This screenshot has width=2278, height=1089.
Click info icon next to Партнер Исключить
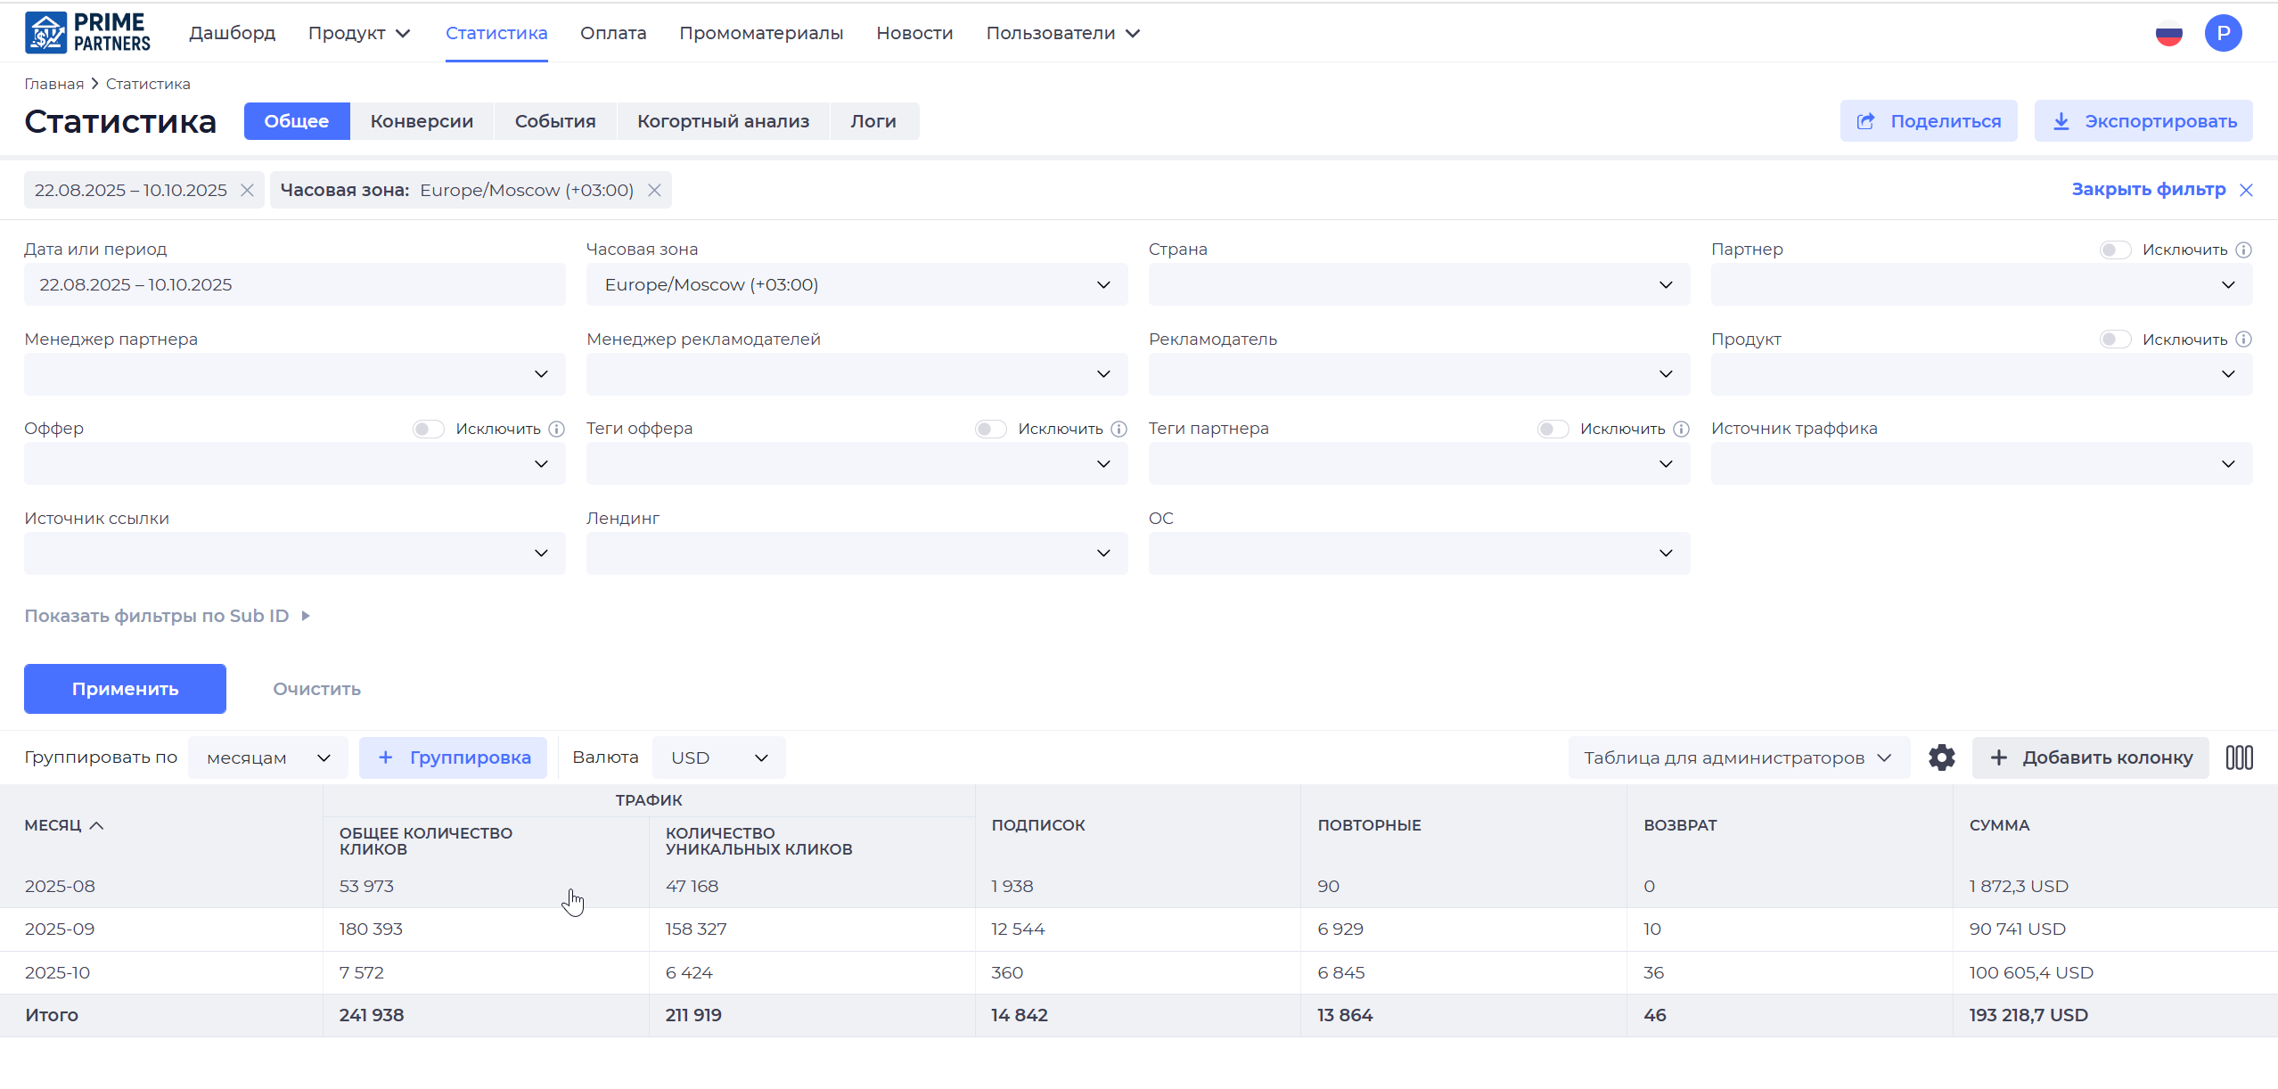click(x=2244, y=250)
